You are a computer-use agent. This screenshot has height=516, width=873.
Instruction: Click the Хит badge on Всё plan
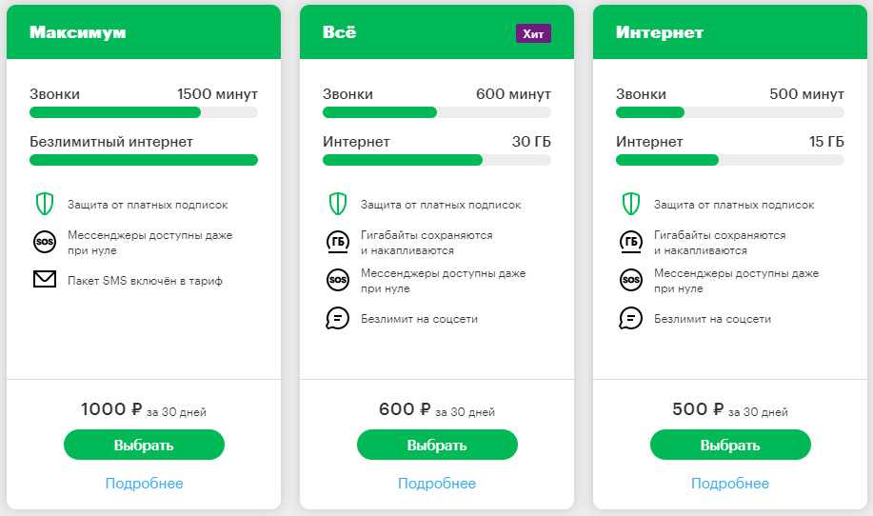533,33
